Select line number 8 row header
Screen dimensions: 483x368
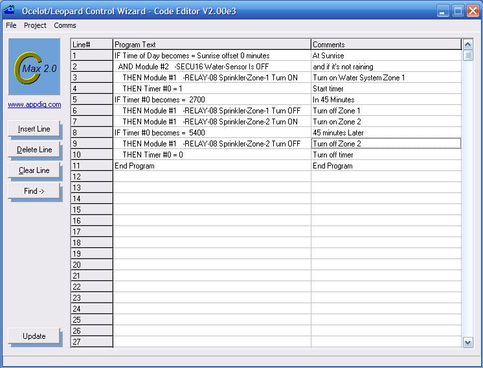[x=91, y=133]
